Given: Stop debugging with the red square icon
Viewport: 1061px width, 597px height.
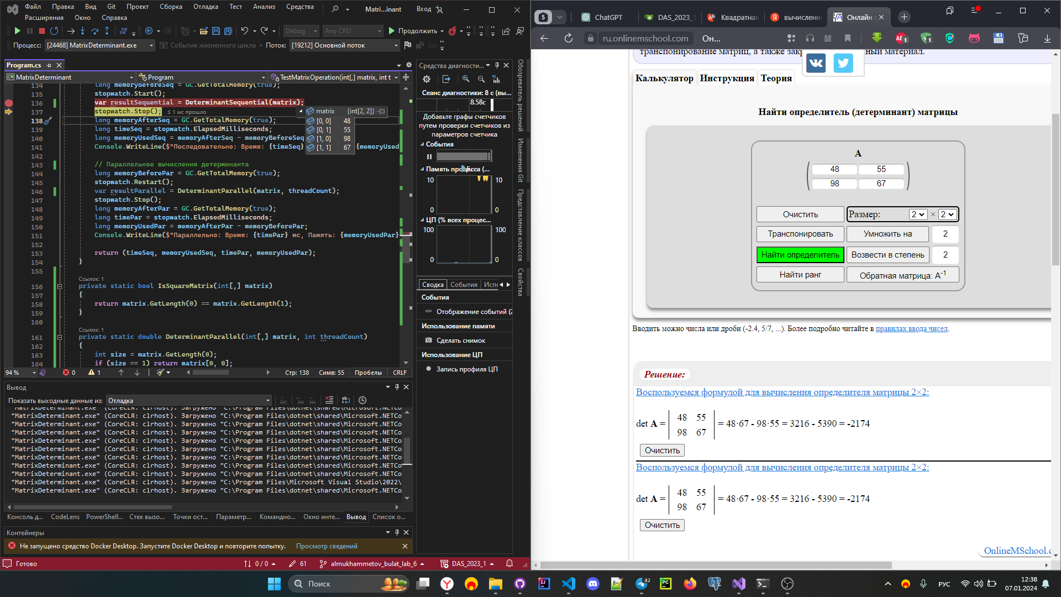Looking at the screenshot, I should point(42,31).
